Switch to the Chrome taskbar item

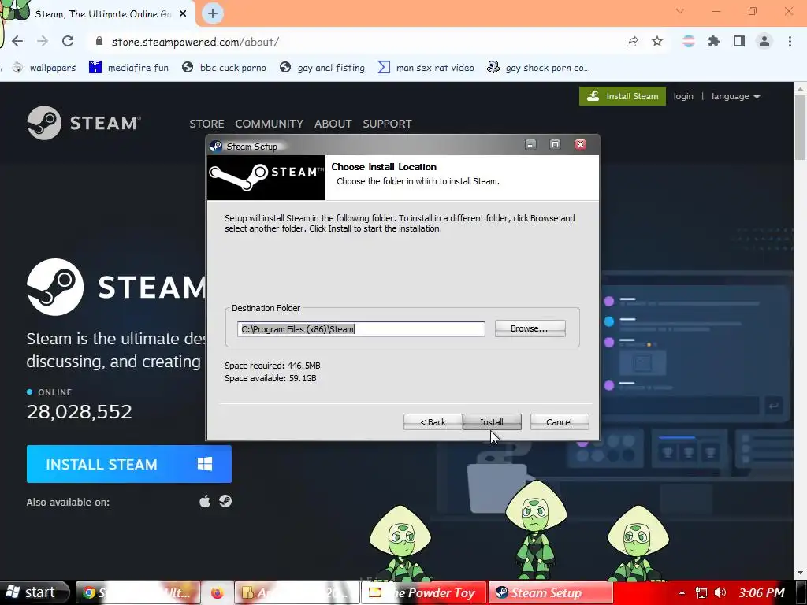click(x=138, y=592)
